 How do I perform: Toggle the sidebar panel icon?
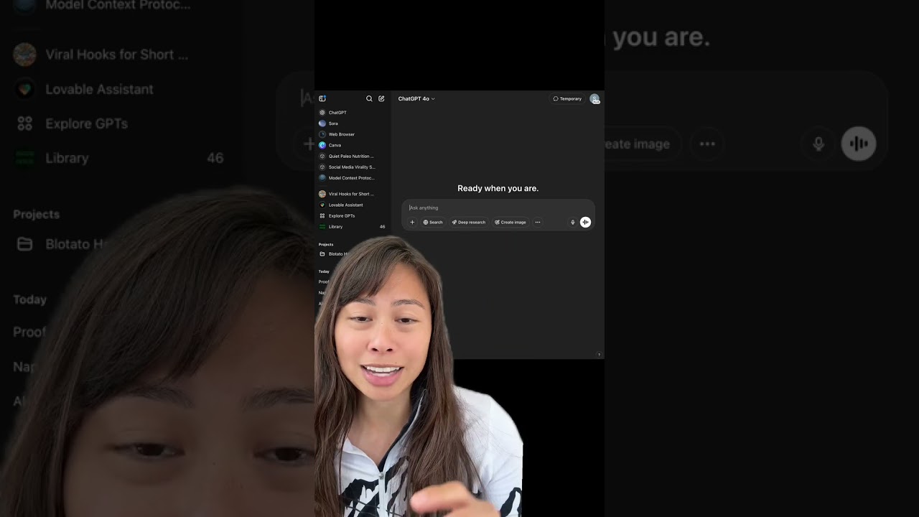(322, 98)
